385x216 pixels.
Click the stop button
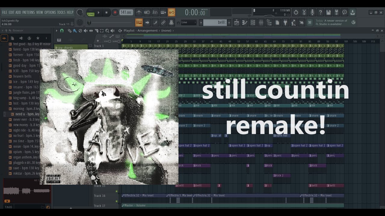106,13
